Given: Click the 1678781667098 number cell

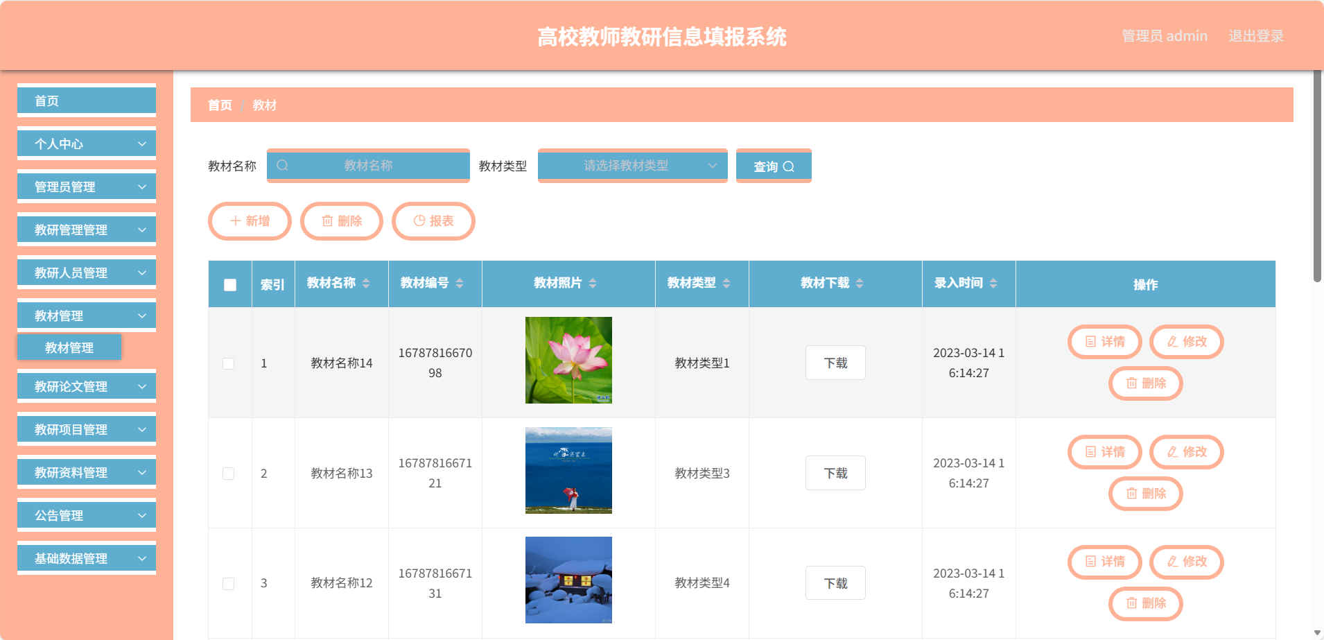Looking at the screenshot, I should (x=435, y=363).
